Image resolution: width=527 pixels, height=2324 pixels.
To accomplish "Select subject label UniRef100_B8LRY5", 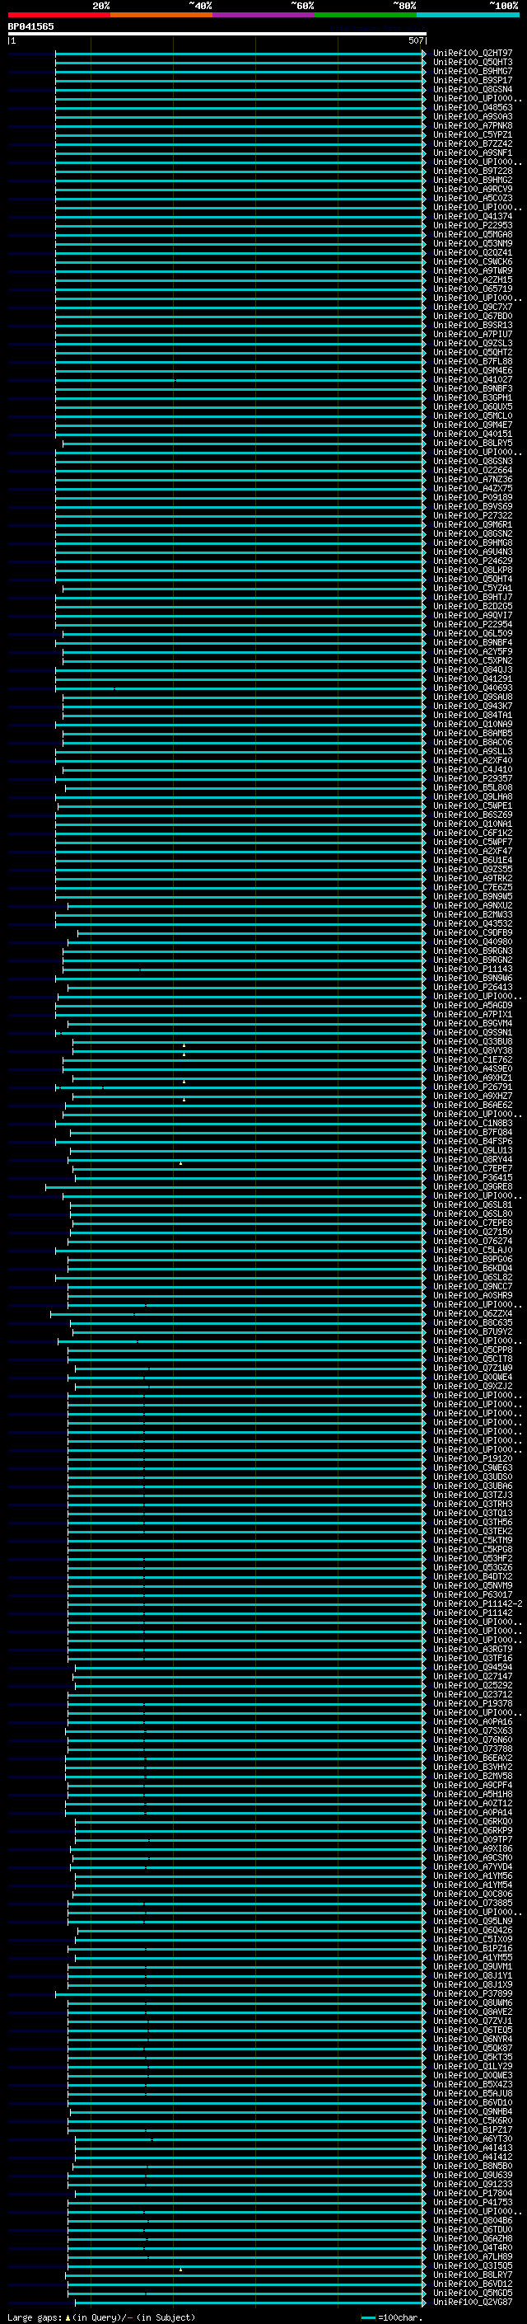I will tap(473, 443).
